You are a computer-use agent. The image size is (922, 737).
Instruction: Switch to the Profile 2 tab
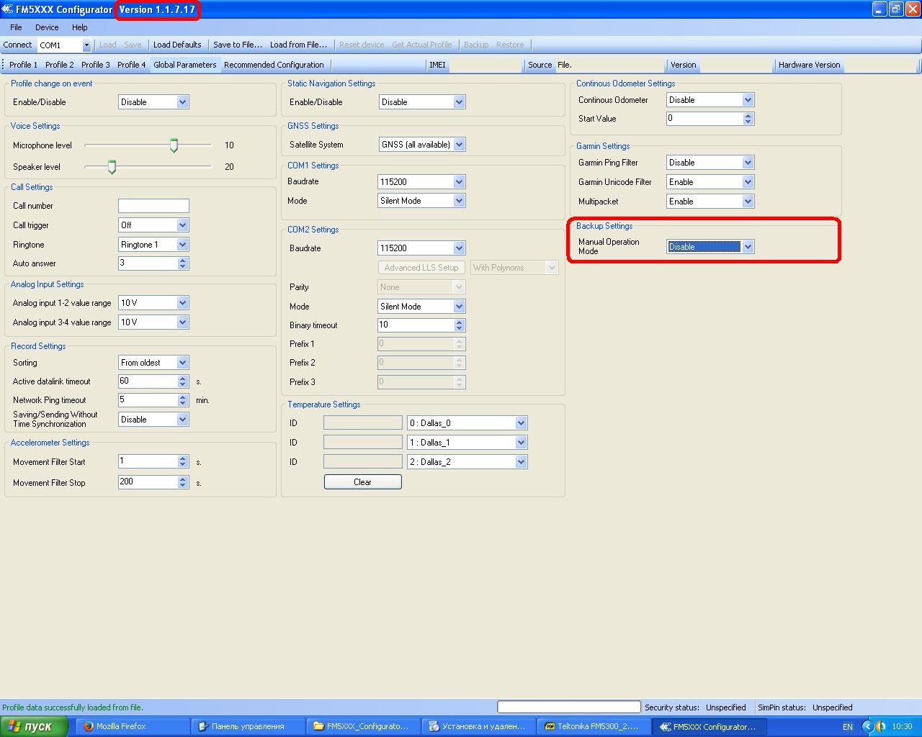59,65
